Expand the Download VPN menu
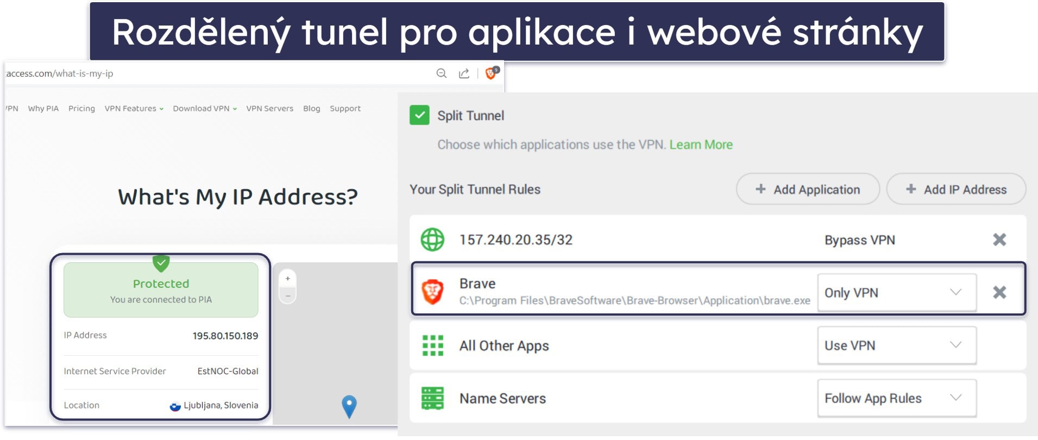The width and height of the screenshot is (1038, 440). (x=205, y=109)
